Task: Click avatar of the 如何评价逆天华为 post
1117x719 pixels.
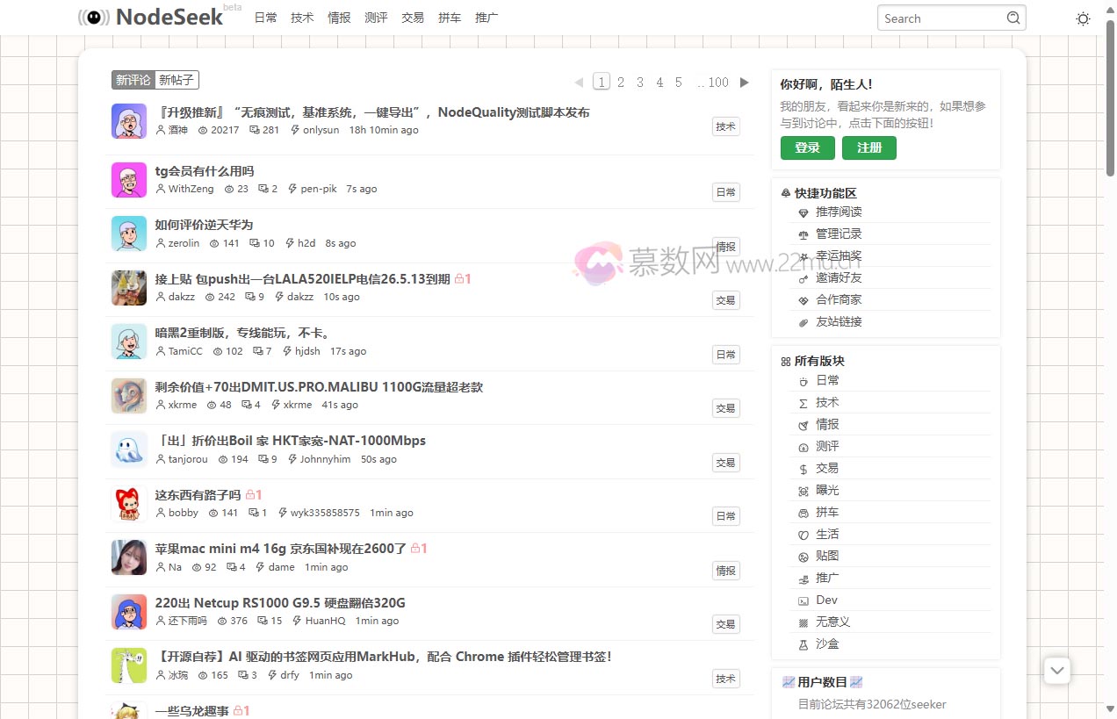Action: coord(129,234)
